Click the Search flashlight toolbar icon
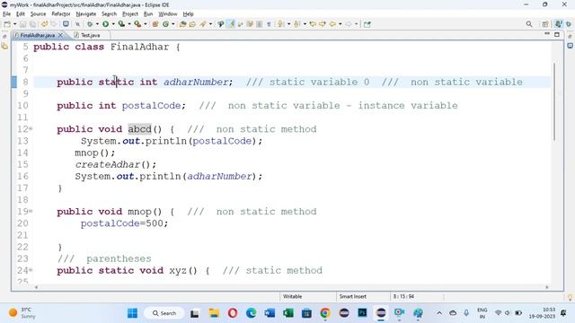The height and width of the screenshot is (323, 575). click(203, 24)
